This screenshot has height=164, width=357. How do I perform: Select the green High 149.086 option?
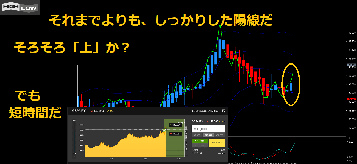(x=200, y=141)
